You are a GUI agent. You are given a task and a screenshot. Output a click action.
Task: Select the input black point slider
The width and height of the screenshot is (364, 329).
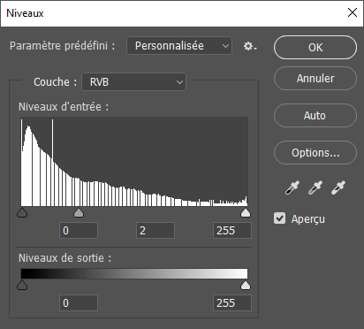[22, 212]
